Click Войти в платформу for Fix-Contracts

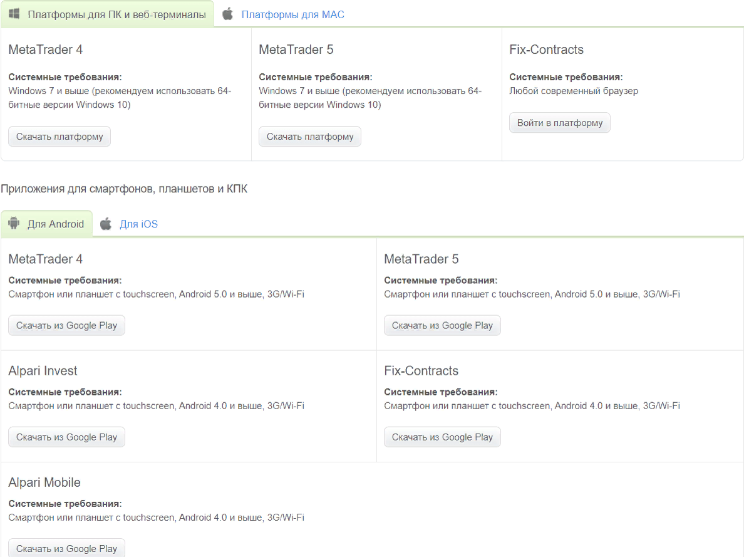tap(560, 123)
